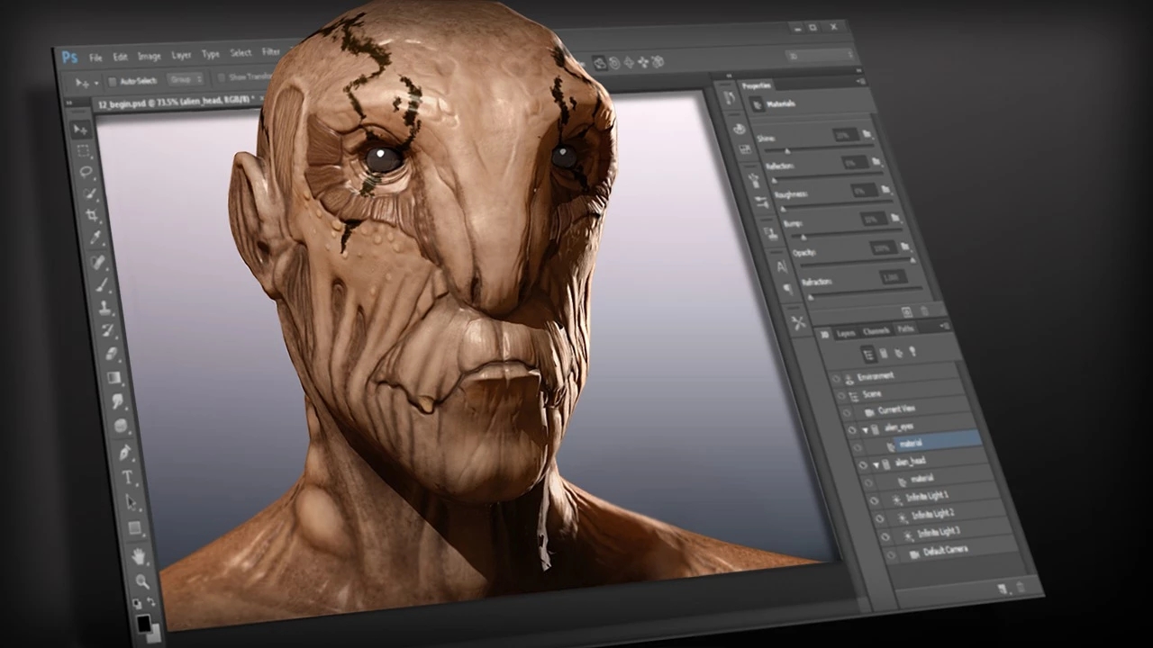Toggle the Auto-Select checkbox
This screenshot has height=648, width=1153.
click(112, 81)
